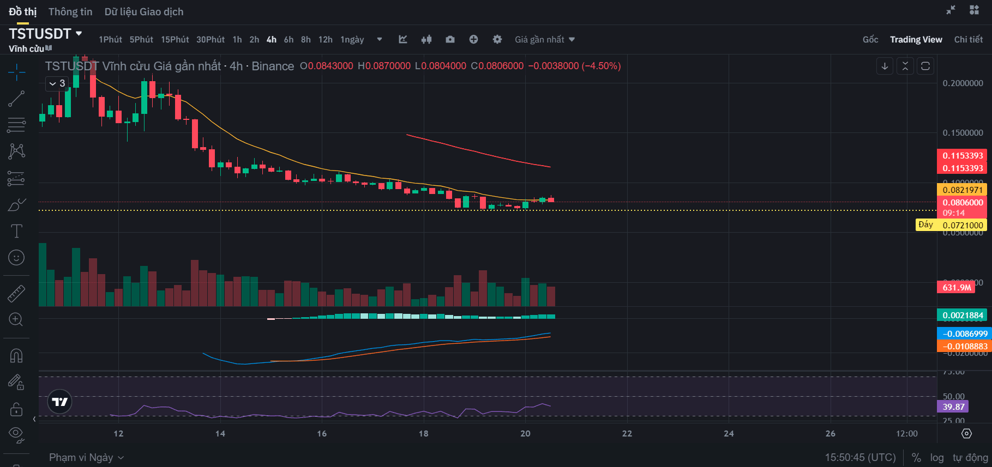
Task: Hide all drawings with eye icon
Action: (x=16, y=434)
